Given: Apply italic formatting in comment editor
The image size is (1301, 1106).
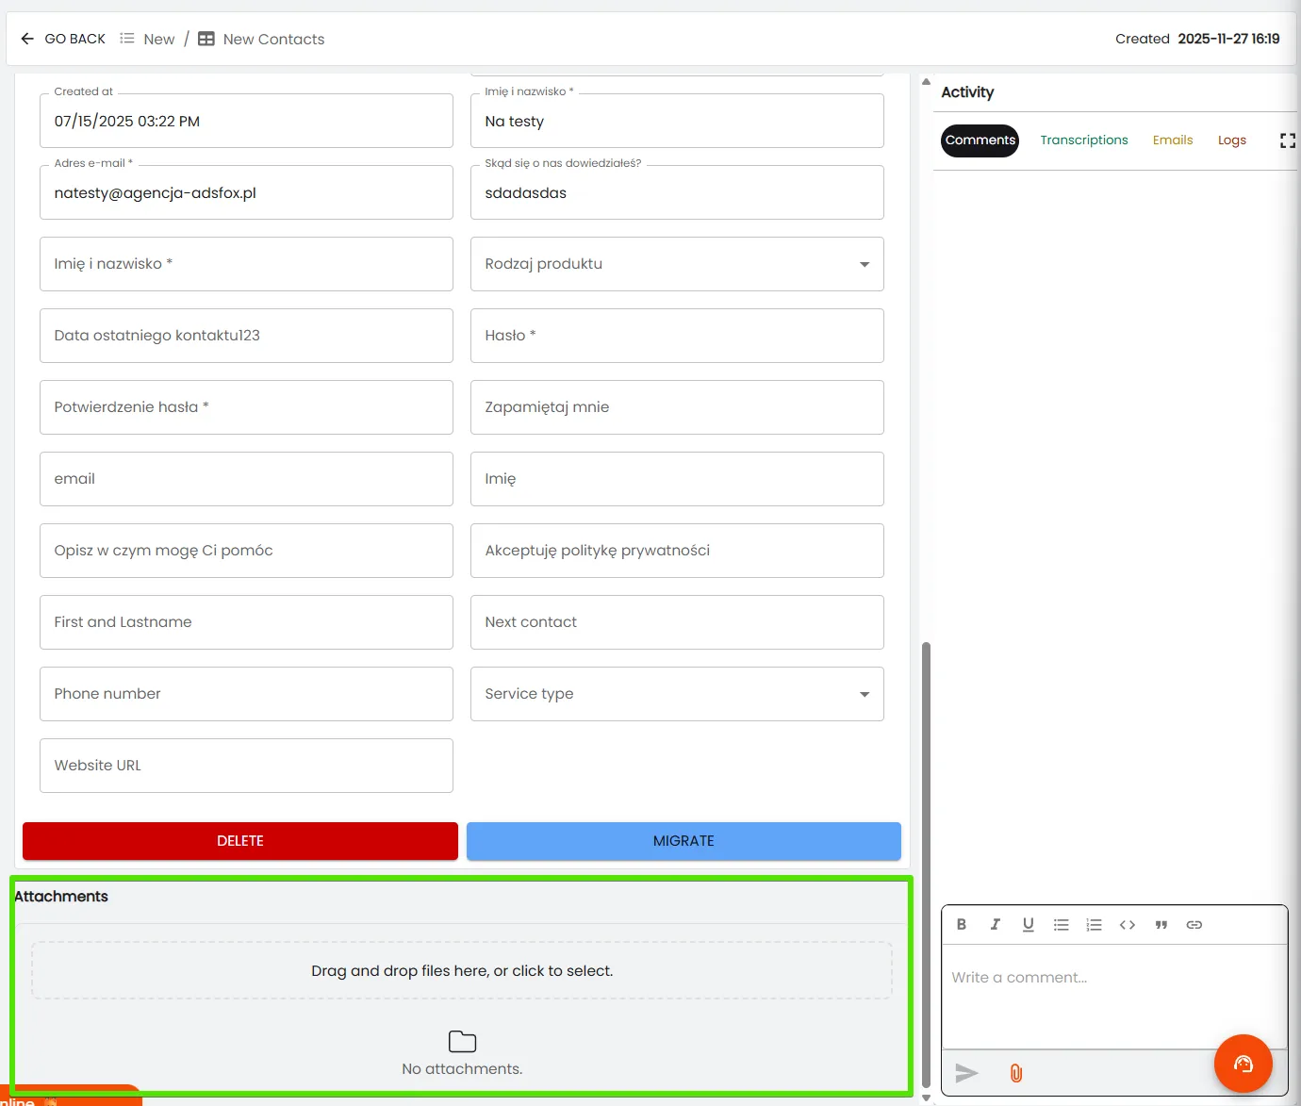Looking at the screenshot, I should (x=995, y=924).
